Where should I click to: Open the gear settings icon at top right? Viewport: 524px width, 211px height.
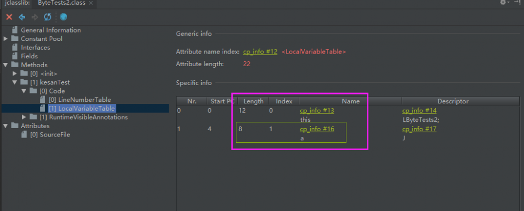pyautogui.click(x=504, y=3)
